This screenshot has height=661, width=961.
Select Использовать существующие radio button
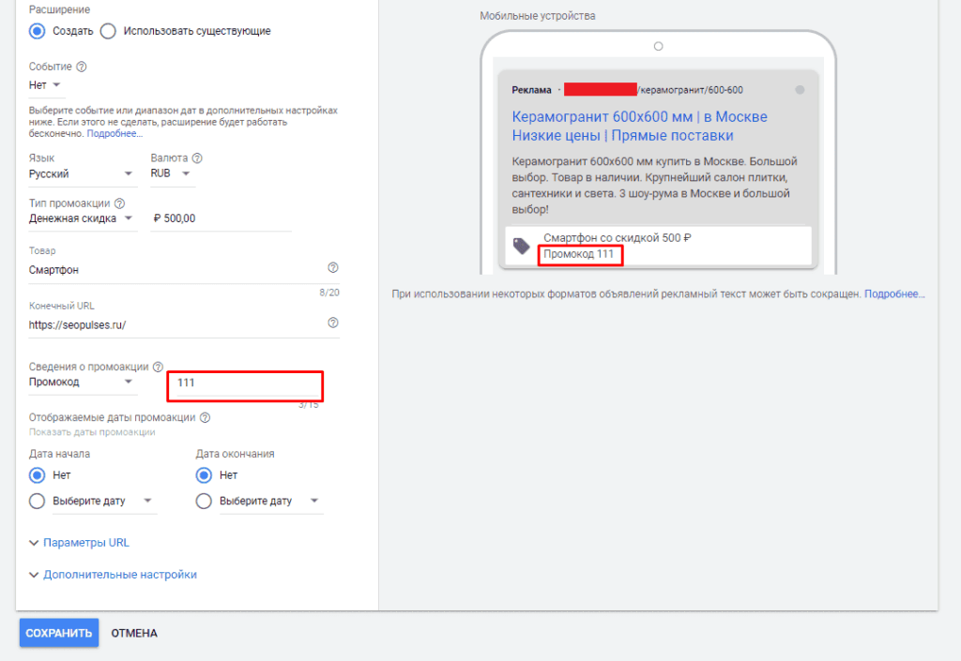point(108,31)
